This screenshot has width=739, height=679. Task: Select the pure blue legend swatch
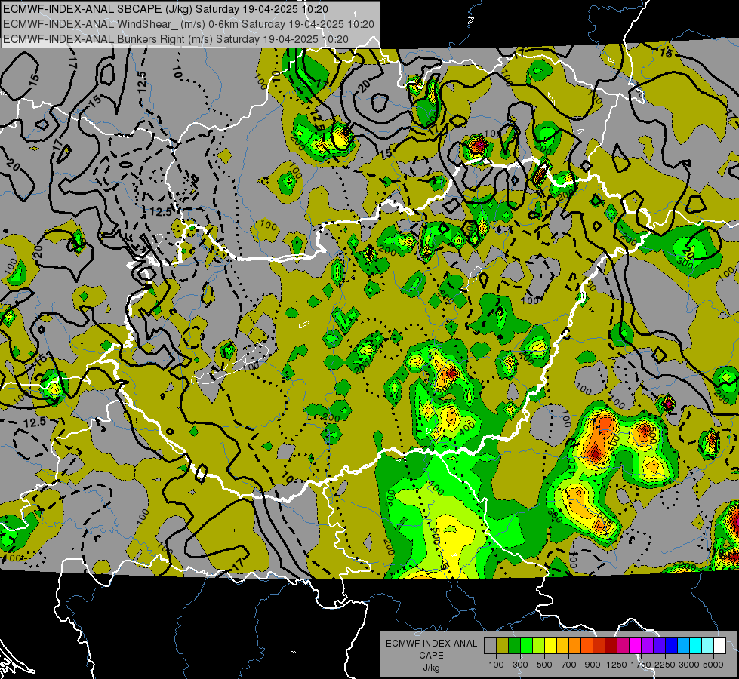[672, 646]
